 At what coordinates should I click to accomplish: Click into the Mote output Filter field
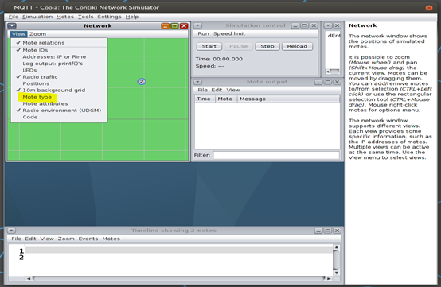click(x=276, y=155)
